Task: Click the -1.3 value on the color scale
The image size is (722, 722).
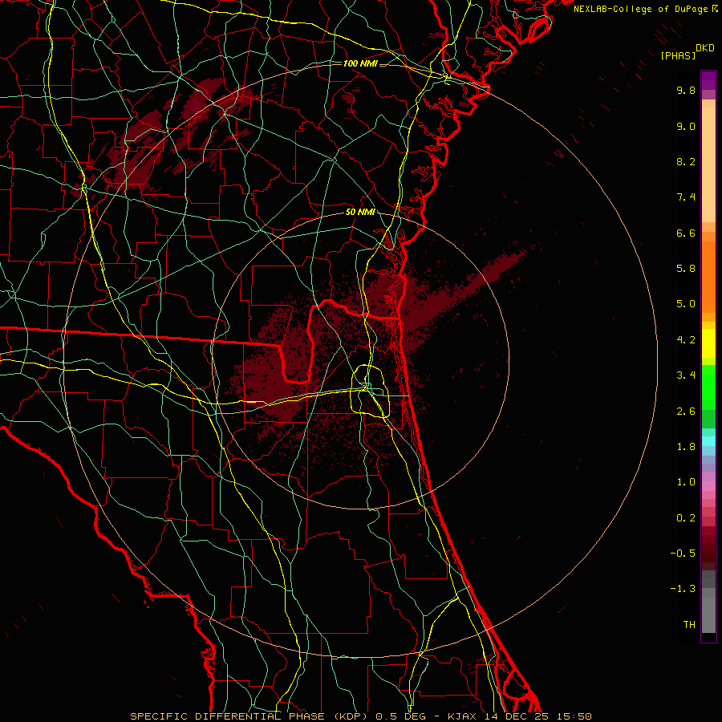Action: coord(683,589)
